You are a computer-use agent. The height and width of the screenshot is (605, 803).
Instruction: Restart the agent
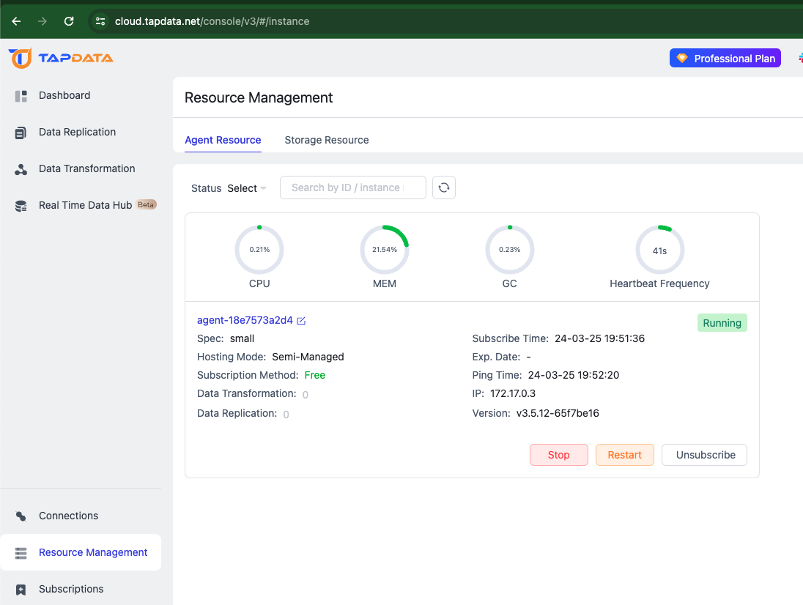[x=625, y=455]
